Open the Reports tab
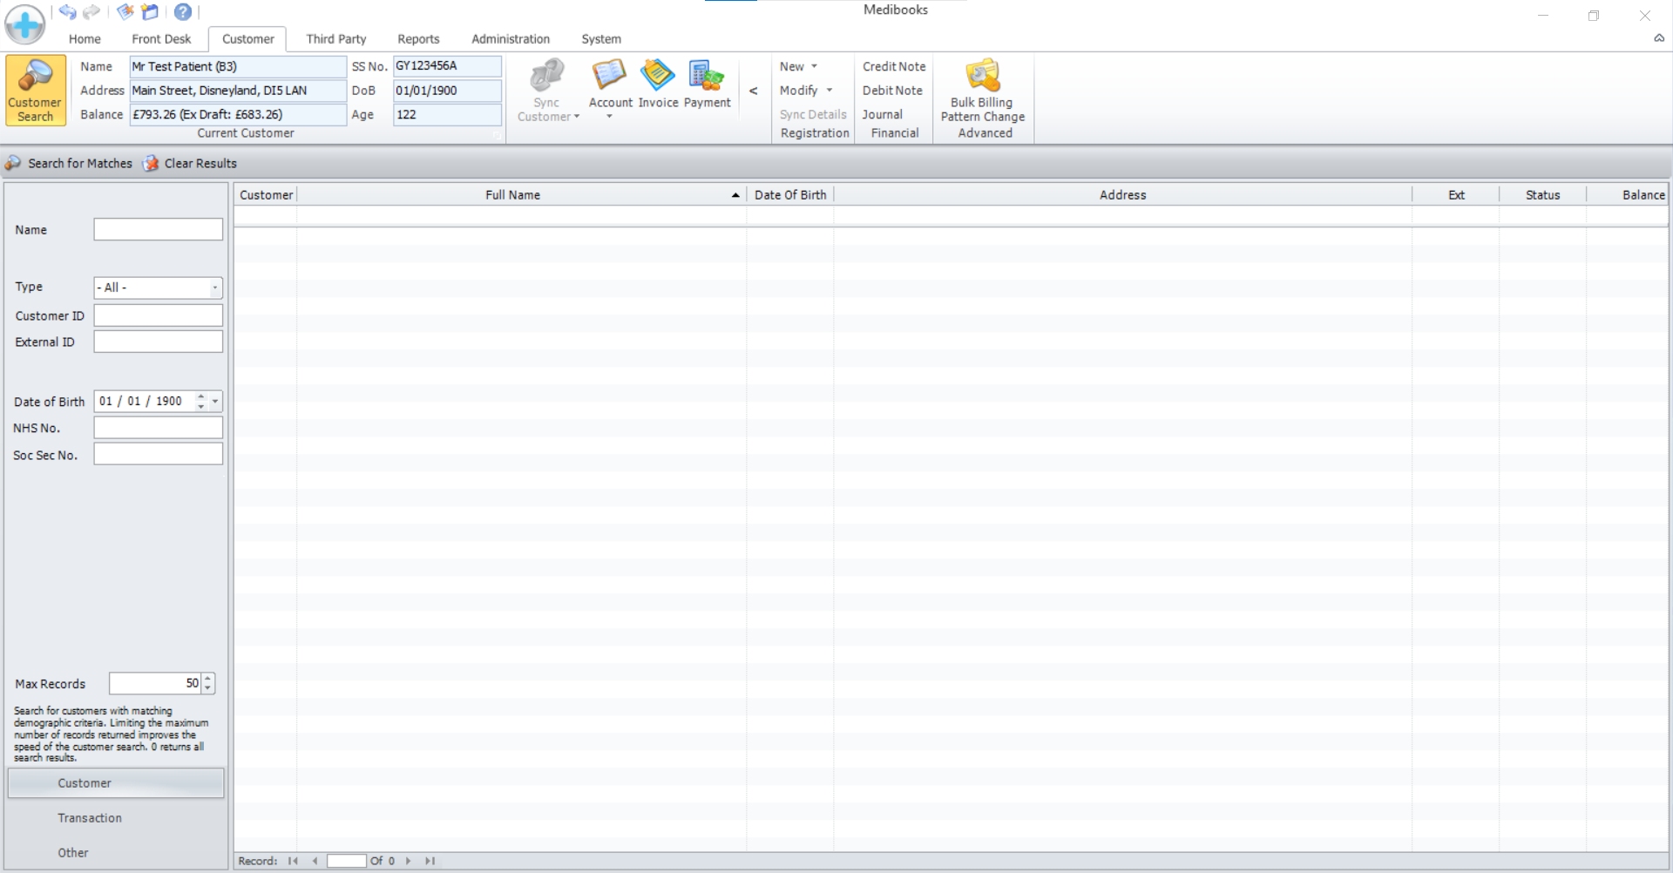Image resolution: width=1673 pixels, height=873 pixels. point(418,39)
